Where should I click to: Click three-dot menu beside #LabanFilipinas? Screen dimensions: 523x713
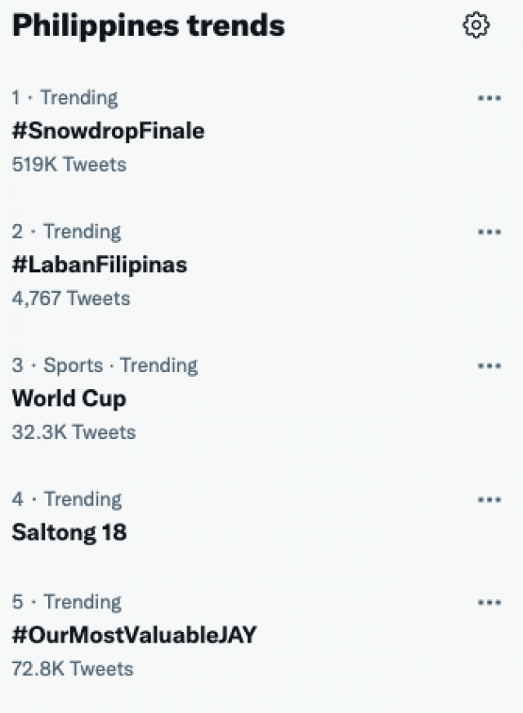pyautogui.click(x=489, y=232)
